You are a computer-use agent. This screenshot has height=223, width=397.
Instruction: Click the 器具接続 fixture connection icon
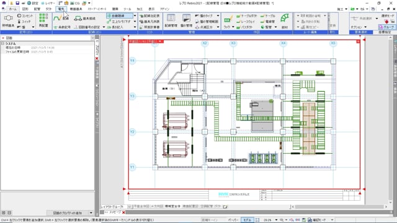(x=85, y=19)
